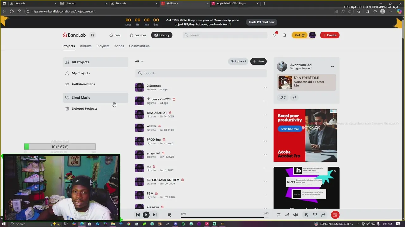Share the SPIN FREESTYLE post
Viewport: 405px width, 227px height.
(294, 97)
